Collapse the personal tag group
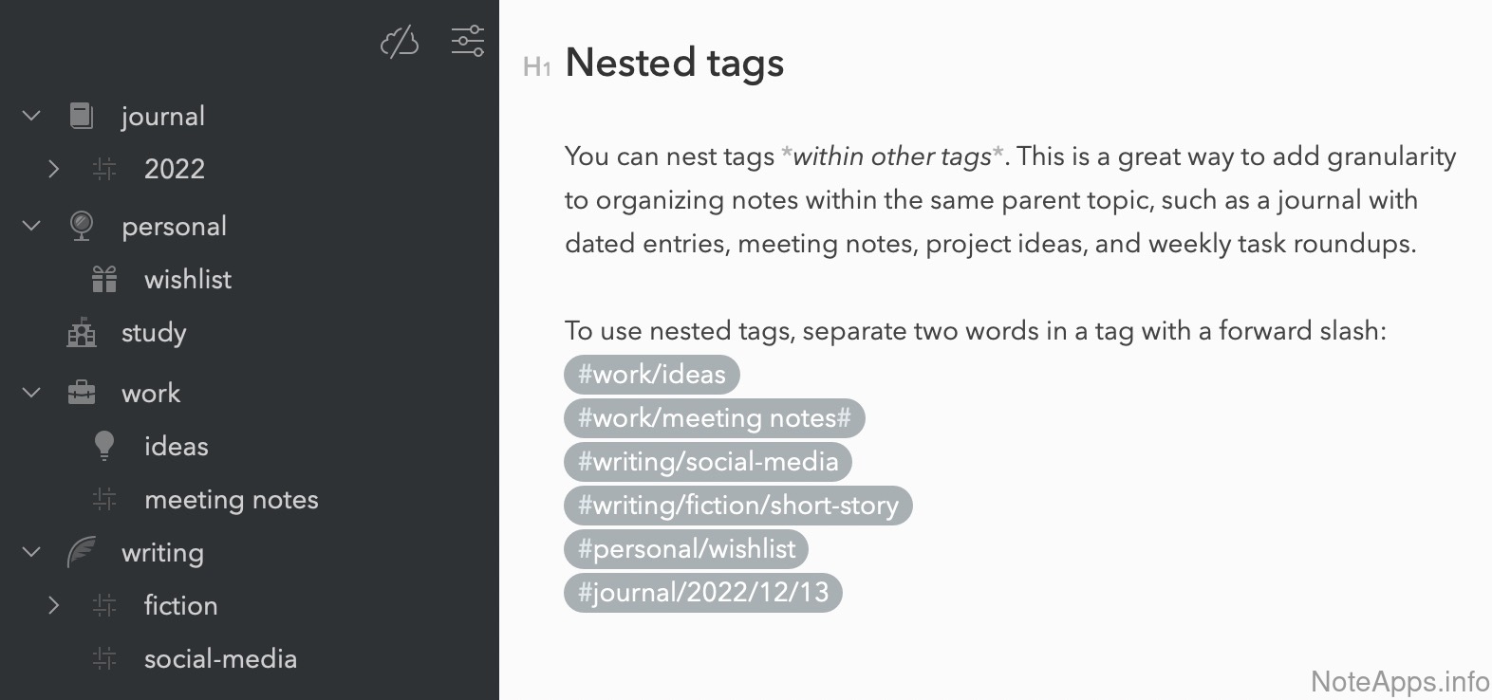The width and height of the screenshot is (1492, 700). coord(31,226)
